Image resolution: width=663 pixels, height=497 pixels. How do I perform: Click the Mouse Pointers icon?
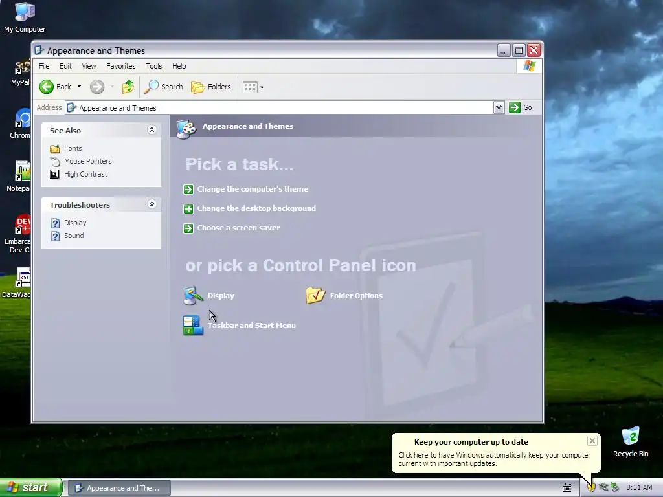55,161
